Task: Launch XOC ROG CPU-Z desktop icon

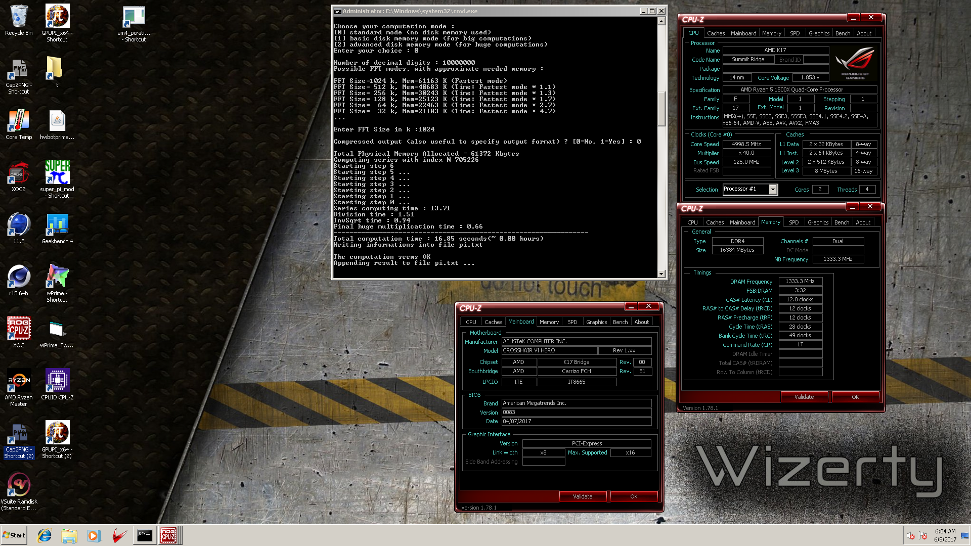Action: (19, 333)
